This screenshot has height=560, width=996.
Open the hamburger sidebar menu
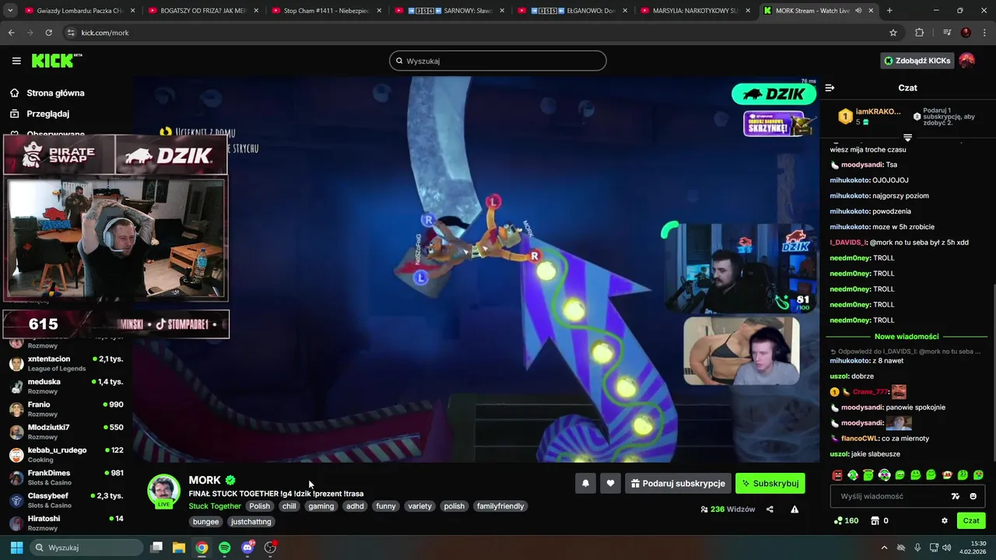[16, 61]
